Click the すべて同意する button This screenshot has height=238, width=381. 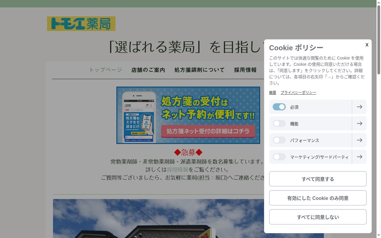point(318,179)
